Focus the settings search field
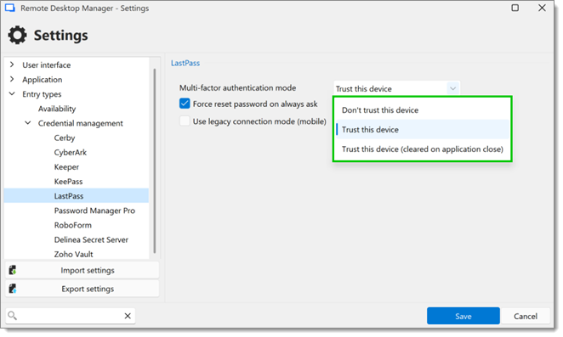 tap(70, 316)
